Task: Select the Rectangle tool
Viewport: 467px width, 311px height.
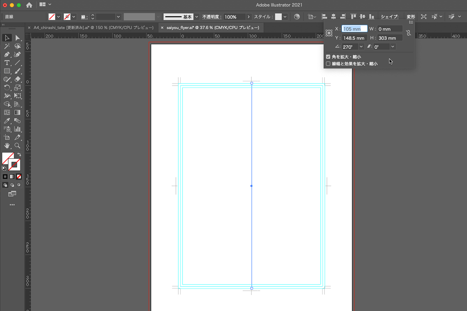Action: pyautogui.click(x=7, y=71)
